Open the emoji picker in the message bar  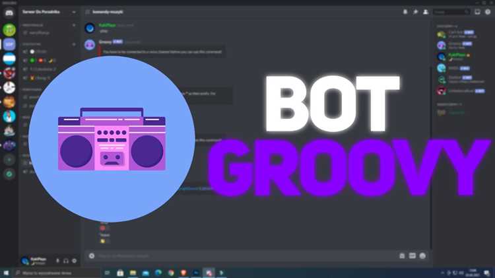pyautogui.click(x=422, y=256)
